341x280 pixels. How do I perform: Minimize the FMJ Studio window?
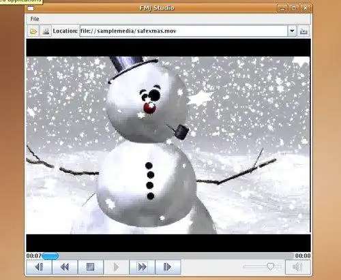pos(282,8)
